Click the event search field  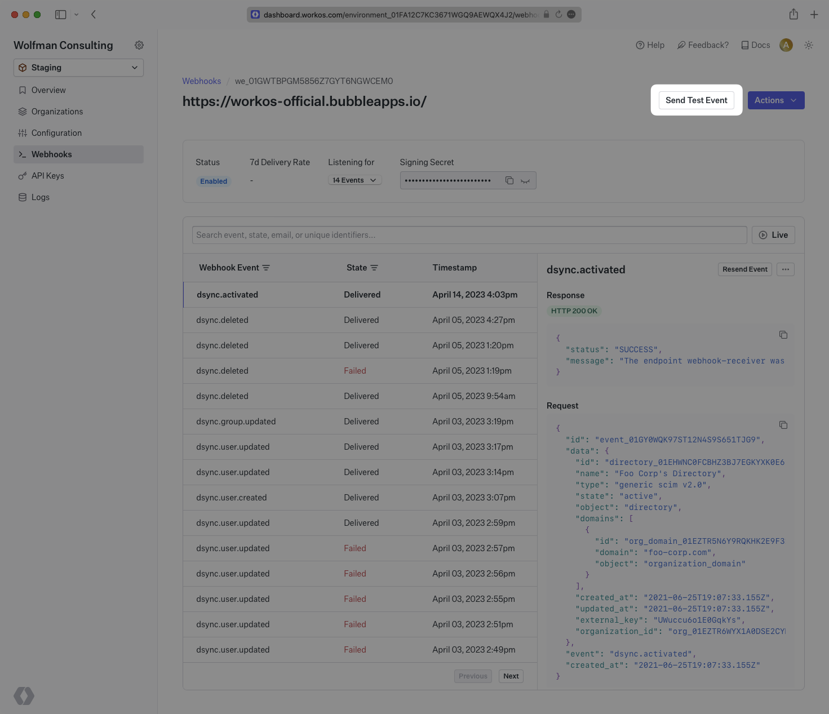point(469,235)
